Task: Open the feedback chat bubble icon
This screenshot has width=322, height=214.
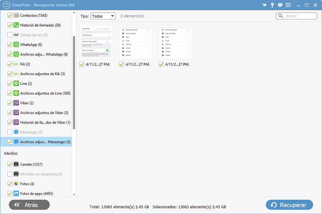Action: pyautogui.click(x=280, y=5)
